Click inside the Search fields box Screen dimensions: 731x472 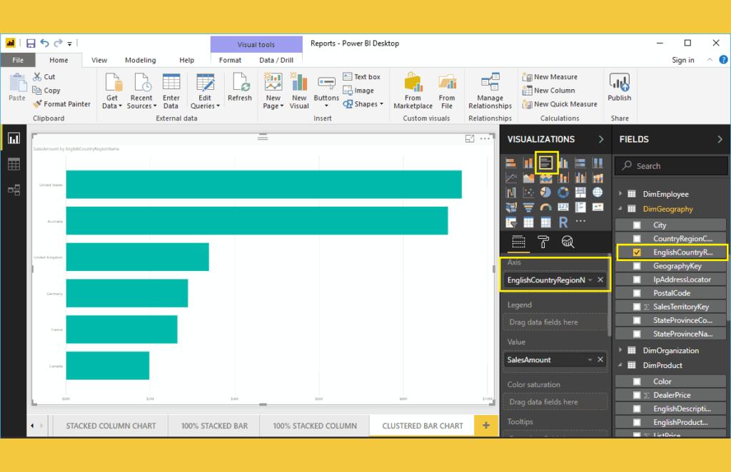point(671,165)
